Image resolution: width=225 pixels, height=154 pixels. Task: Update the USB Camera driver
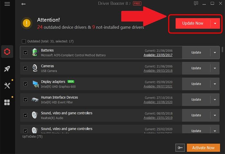click(x=196, y=68)
